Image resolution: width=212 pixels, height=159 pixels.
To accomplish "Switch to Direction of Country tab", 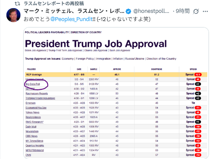I will coord(86,32).
